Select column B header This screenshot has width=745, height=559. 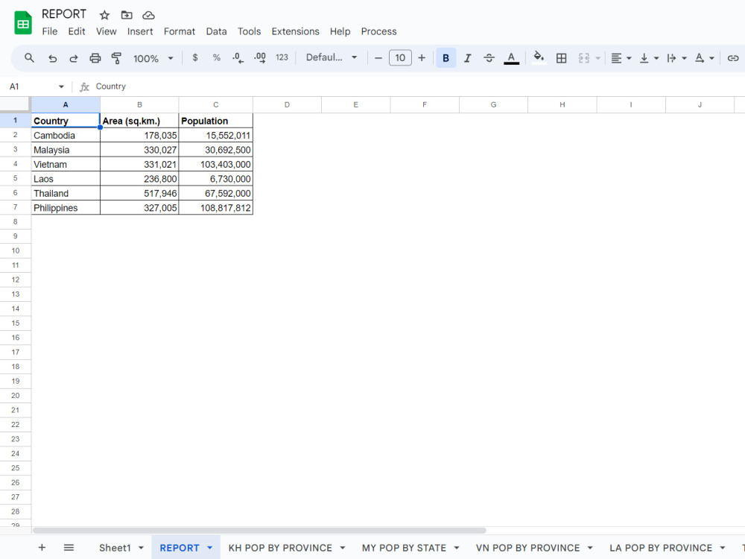[x=139, y=104]
